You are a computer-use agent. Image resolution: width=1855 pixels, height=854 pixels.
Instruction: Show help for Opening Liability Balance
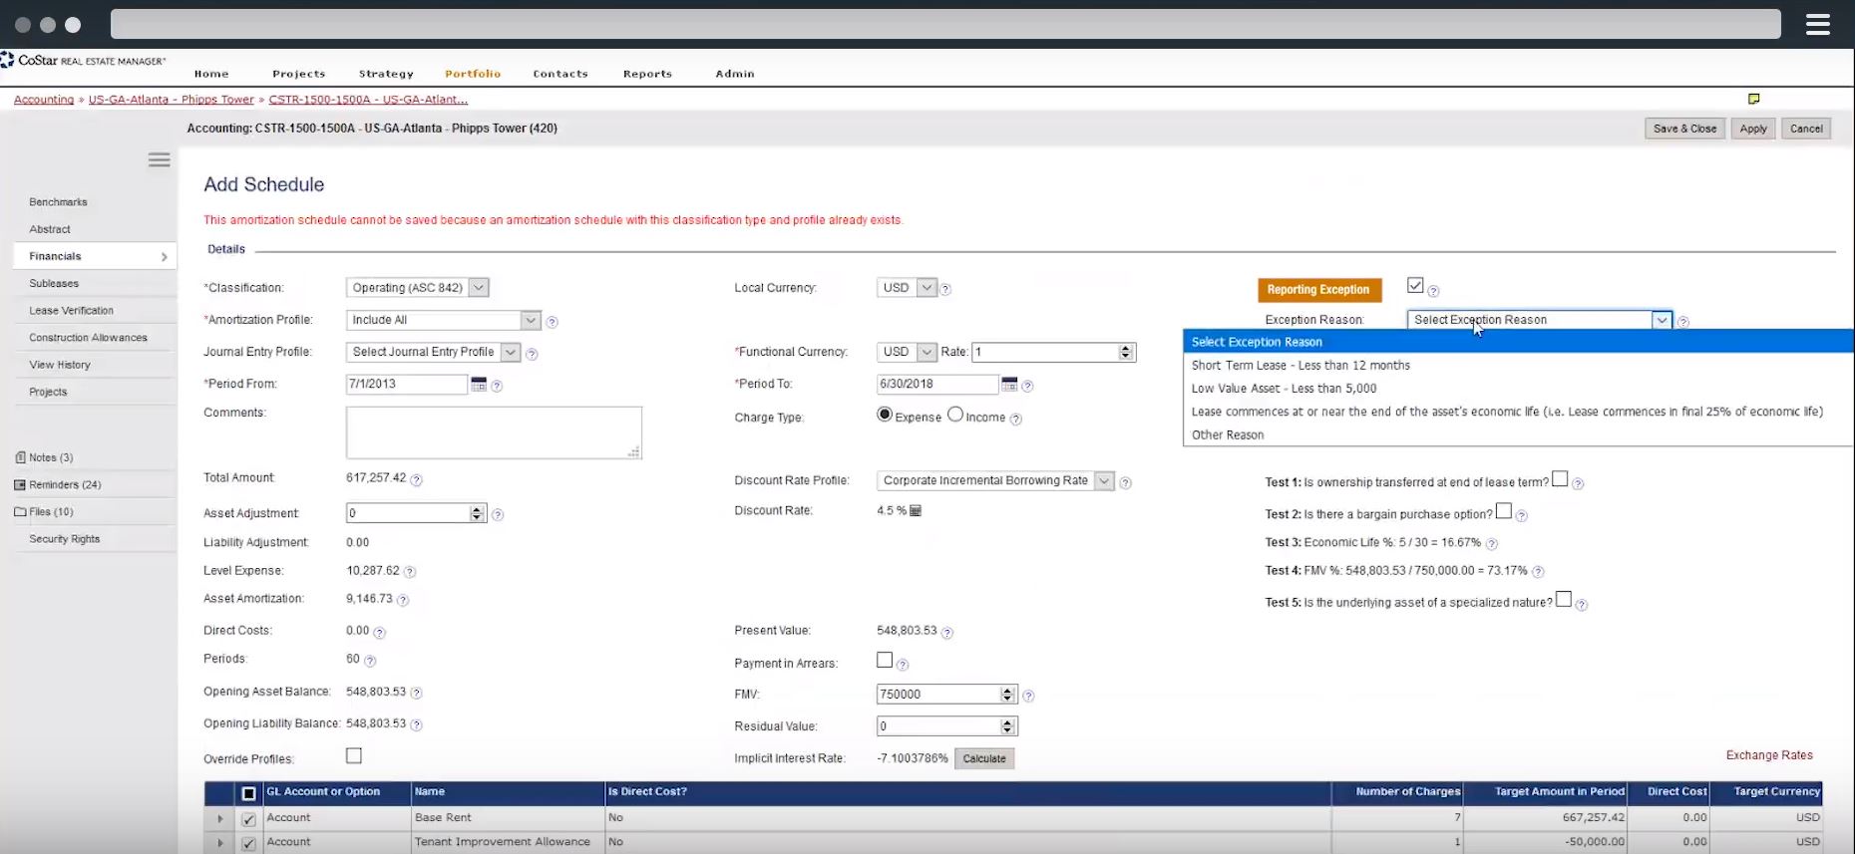tap(416, 724)
